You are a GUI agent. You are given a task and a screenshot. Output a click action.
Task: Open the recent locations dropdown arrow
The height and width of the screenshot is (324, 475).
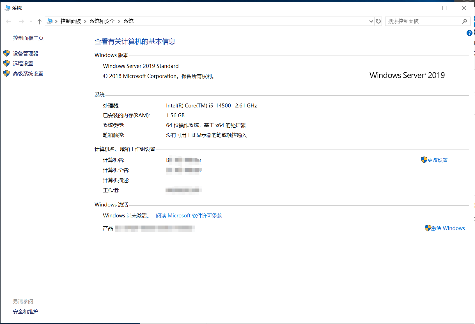tap(31, 21)
